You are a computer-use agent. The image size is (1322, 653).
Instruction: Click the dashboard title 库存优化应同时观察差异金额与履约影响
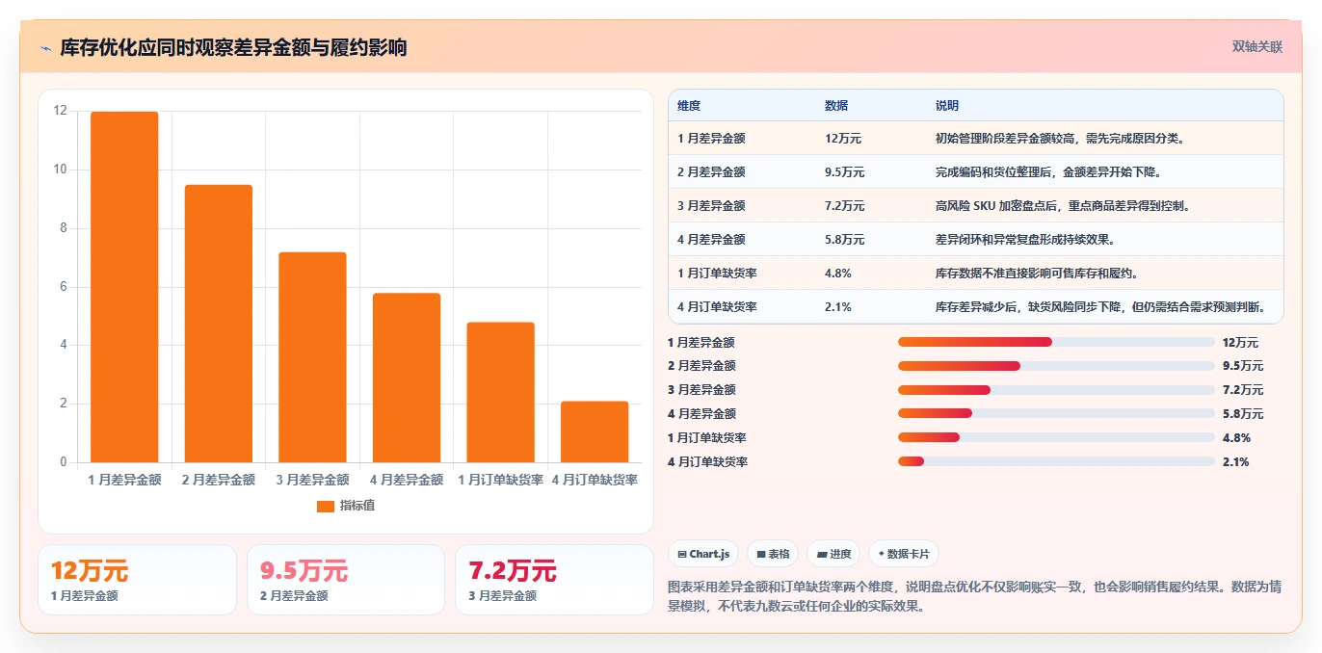(x=234, y=47)
